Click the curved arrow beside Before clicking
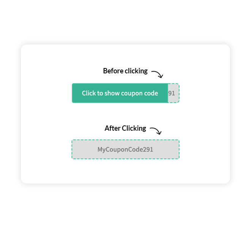Image resolution: width=251 pixels, height=228 pixels. [x=157, y=74]
